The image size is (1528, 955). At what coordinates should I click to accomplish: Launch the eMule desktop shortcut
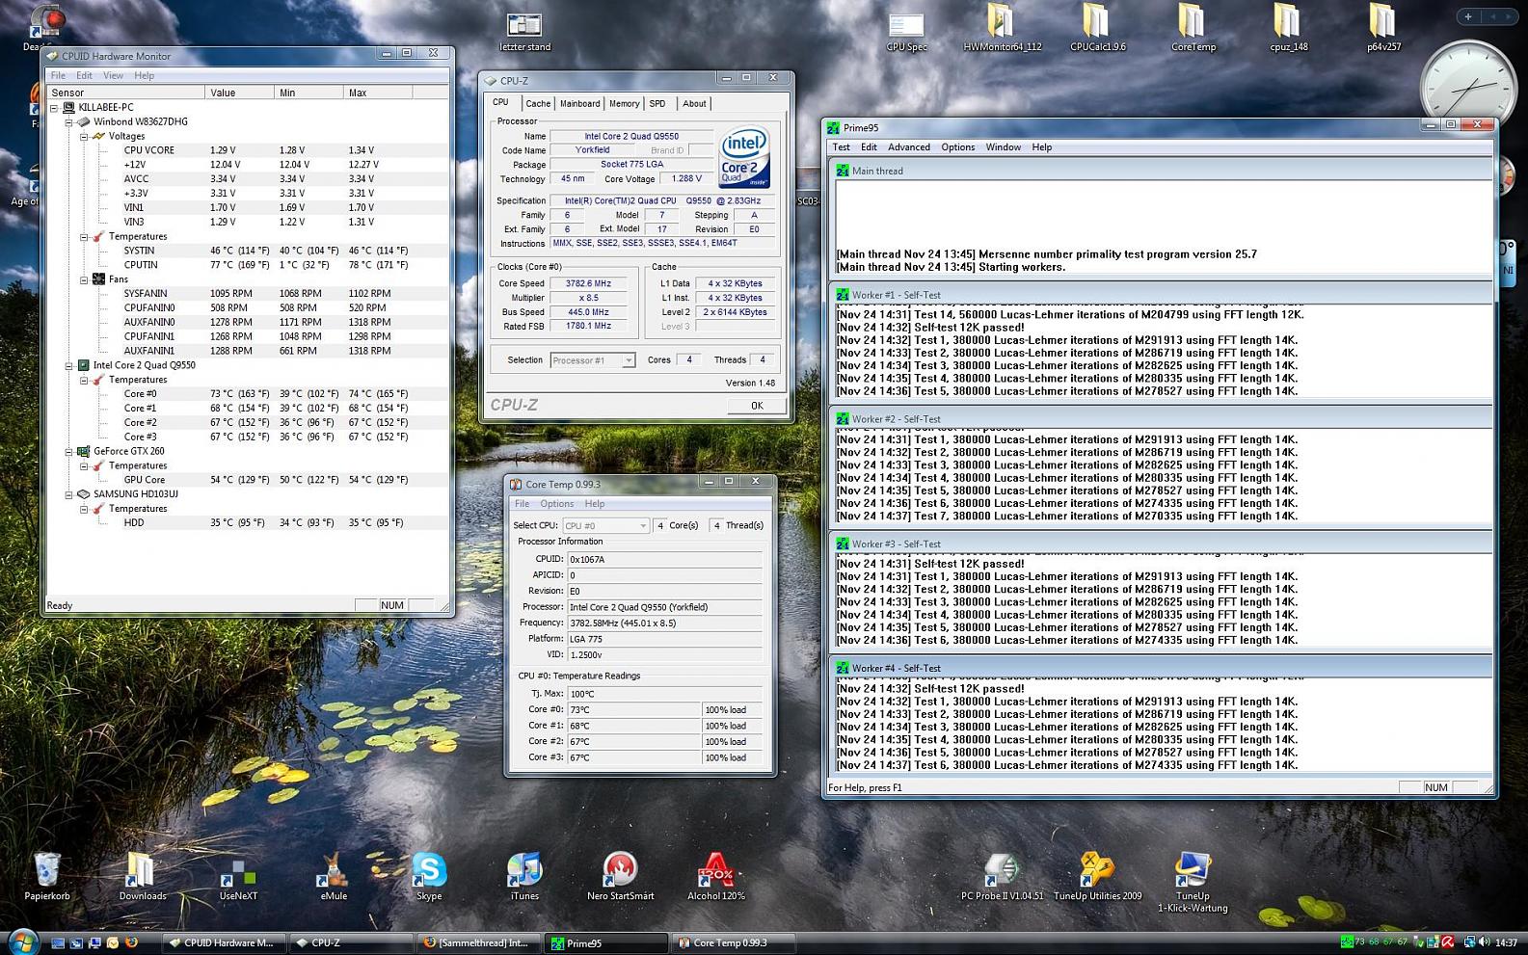pos(333,876)
